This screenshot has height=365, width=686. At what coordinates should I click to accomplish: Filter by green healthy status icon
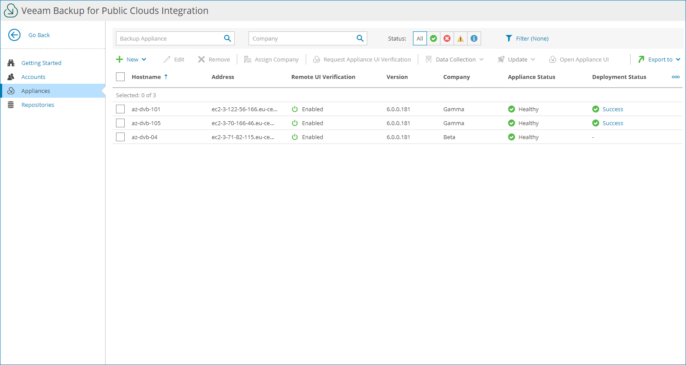[433, 38]
